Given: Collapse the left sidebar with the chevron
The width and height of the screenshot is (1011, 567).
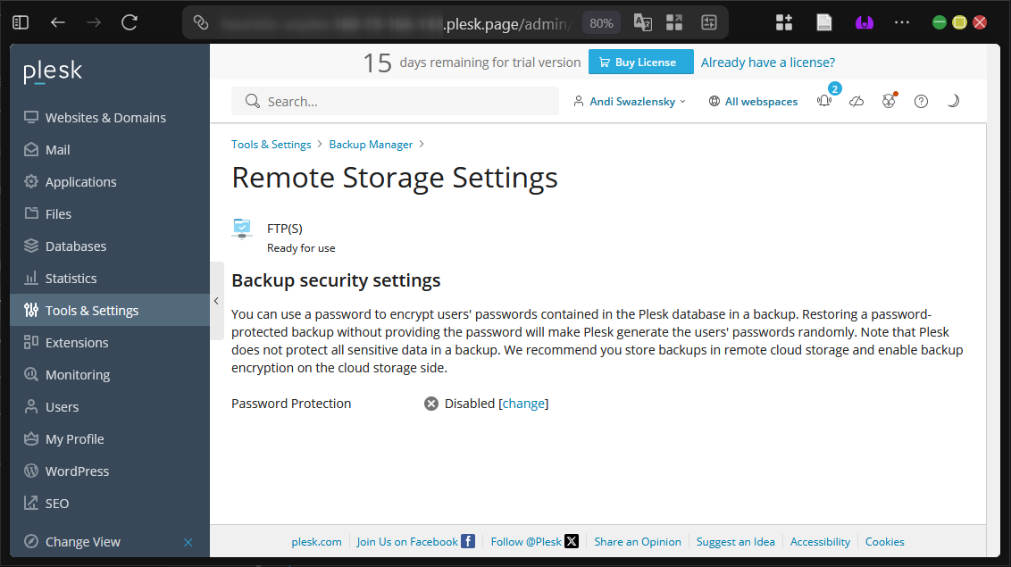Looking at the screenshot, I should point(216,301).
